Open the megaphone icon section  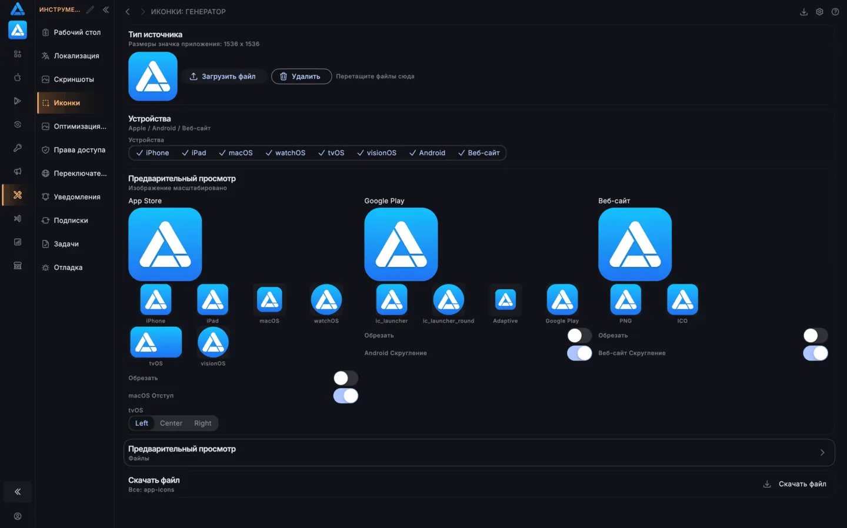(x=18, y=172)
